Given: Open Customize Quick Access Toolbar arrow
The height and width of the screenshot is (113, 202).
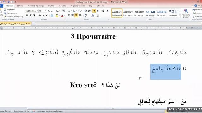Looking at the screenshot, I should pyautogui.click(x=15, y=2).
